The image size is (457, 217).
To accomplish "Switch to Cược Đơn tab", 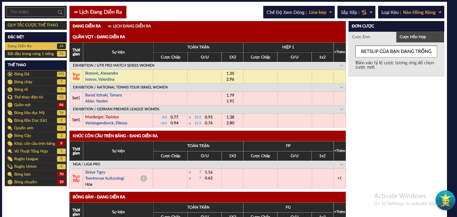I will [372, 37].
